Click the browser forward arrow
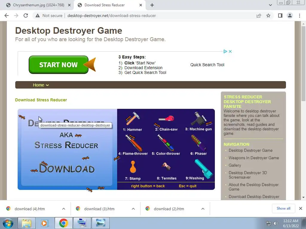 click(16, 16)
